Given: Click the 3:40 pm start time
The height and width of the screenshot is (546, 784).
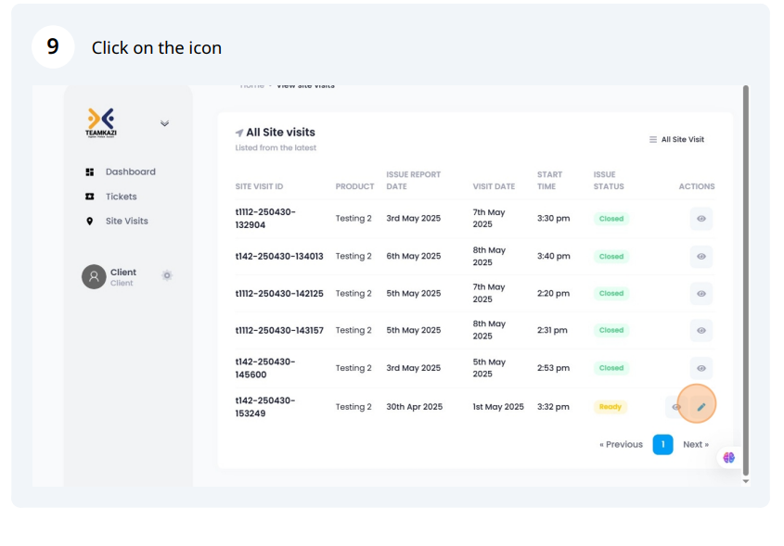Looking at the screenshot, I should 554,256.
